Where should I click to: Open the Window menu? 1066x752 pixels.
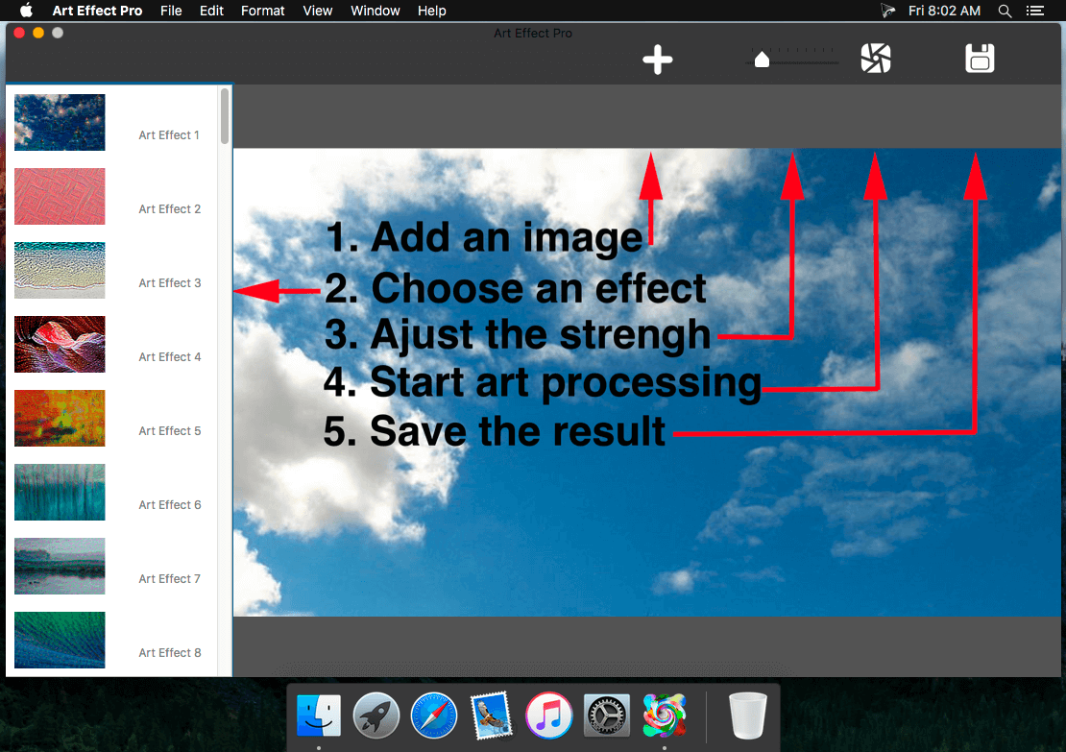pos(376,11)
